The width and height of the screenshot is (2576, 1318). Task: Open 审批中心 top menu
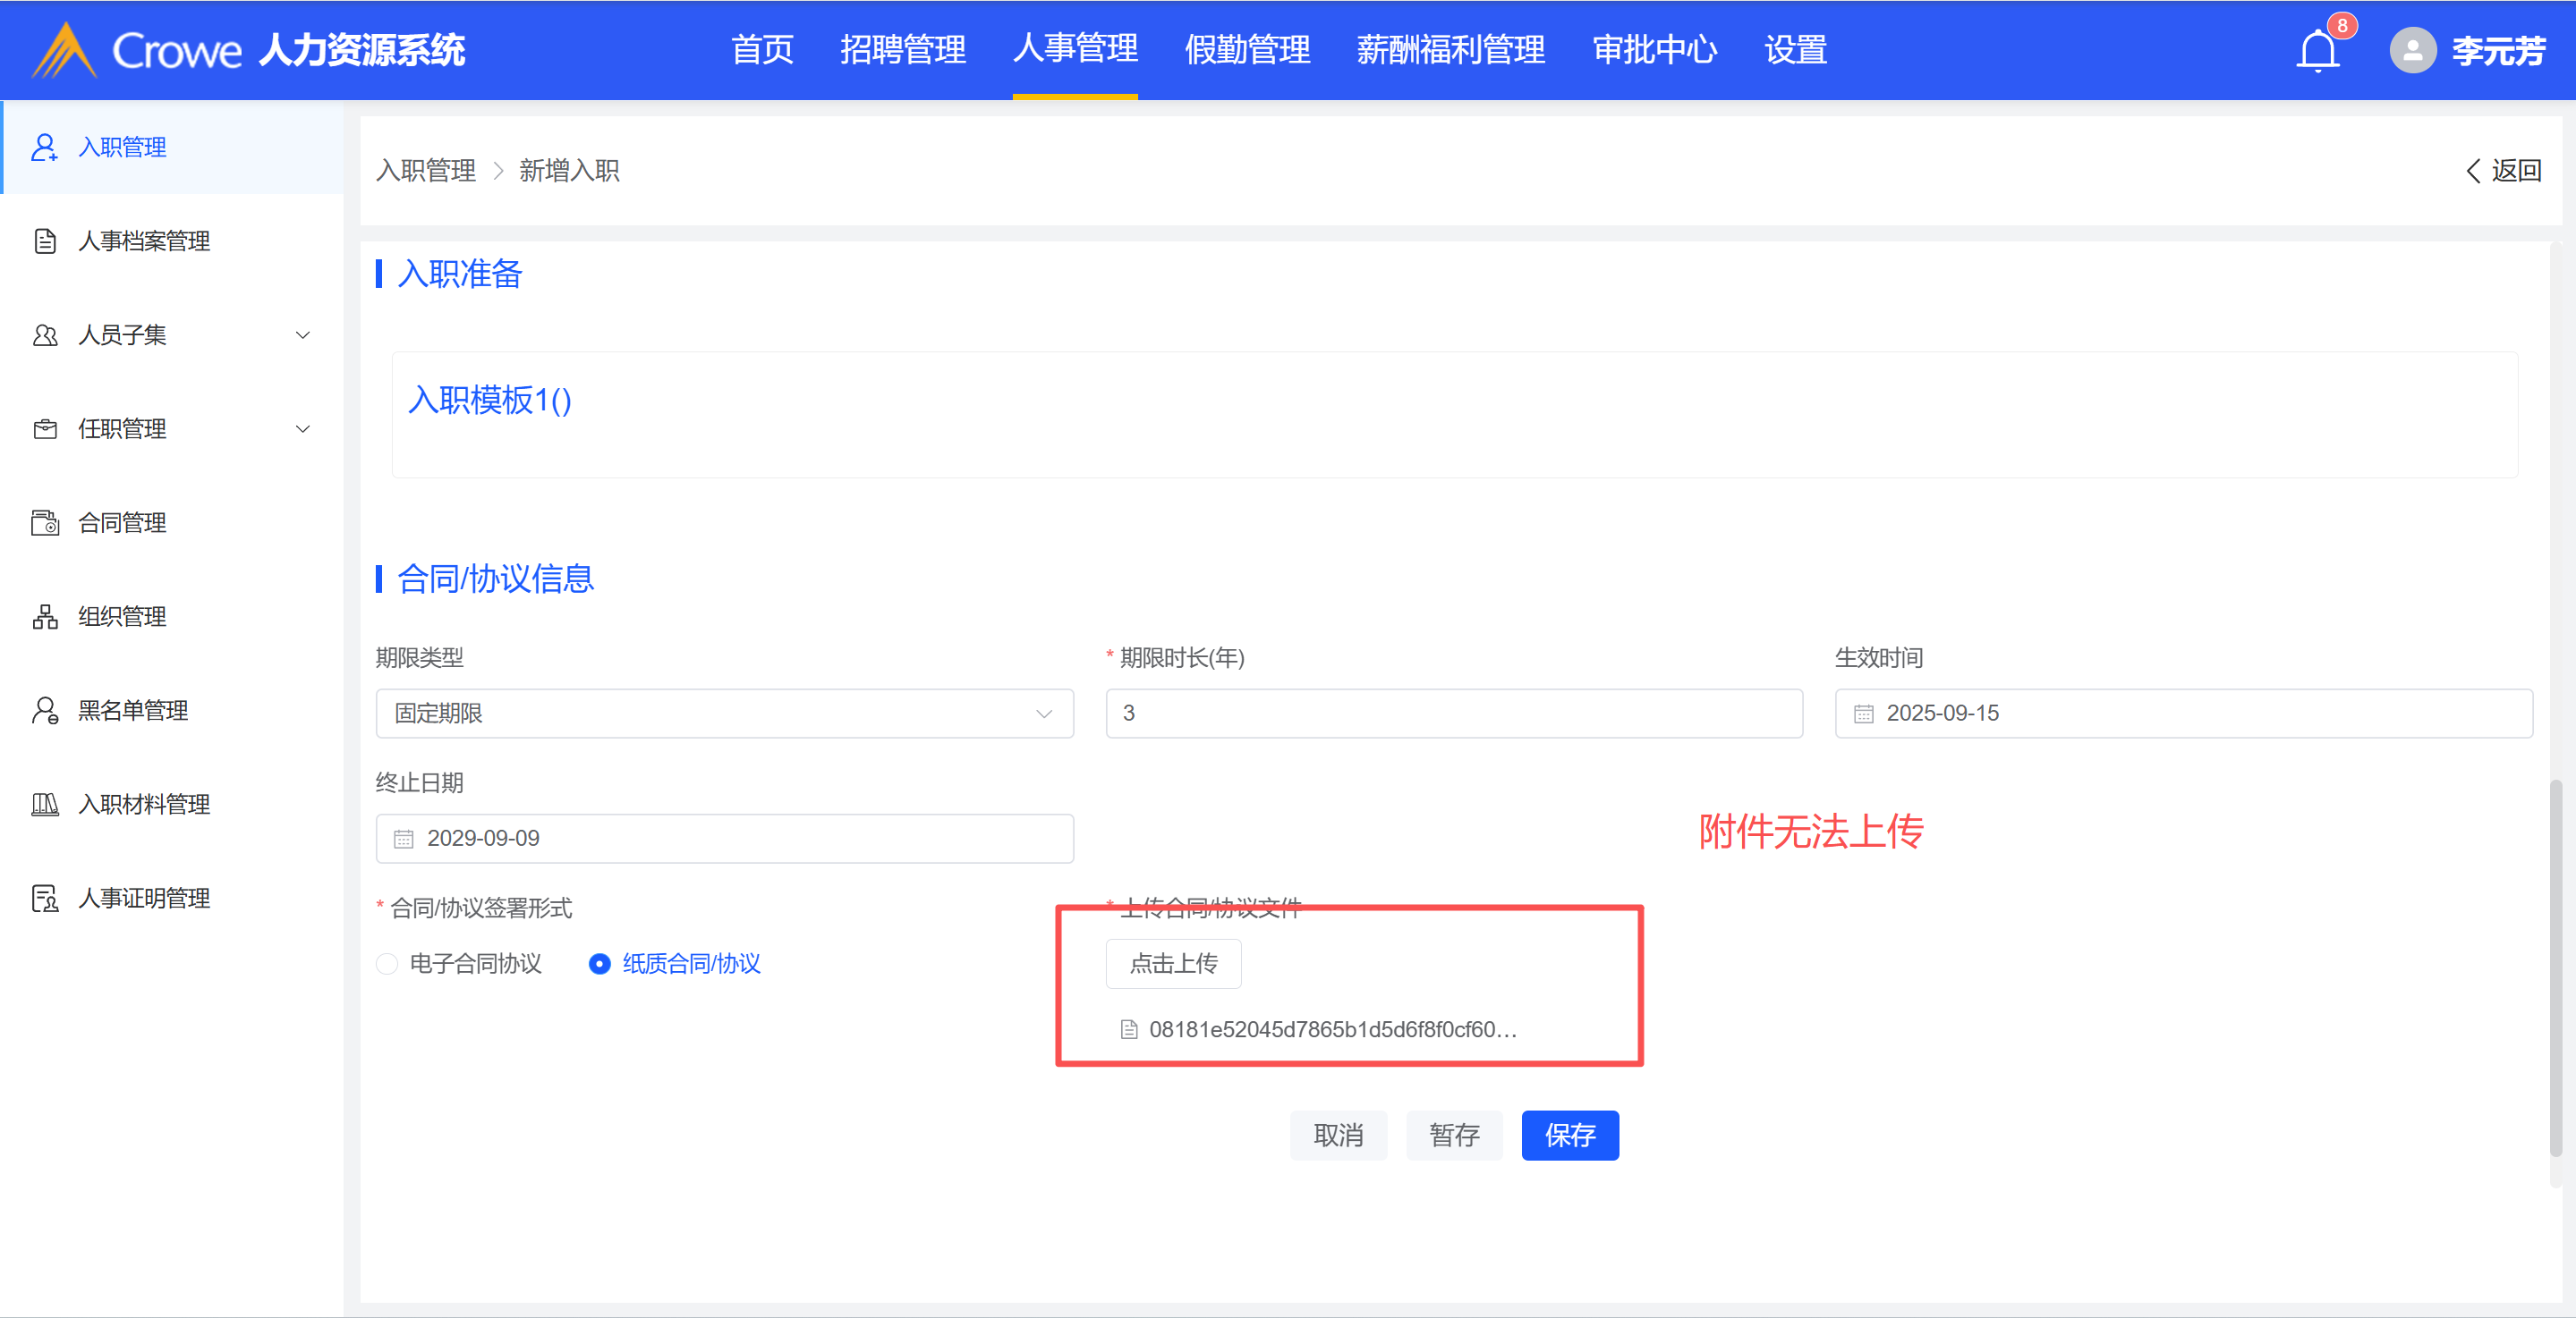tap(1654, 50)
